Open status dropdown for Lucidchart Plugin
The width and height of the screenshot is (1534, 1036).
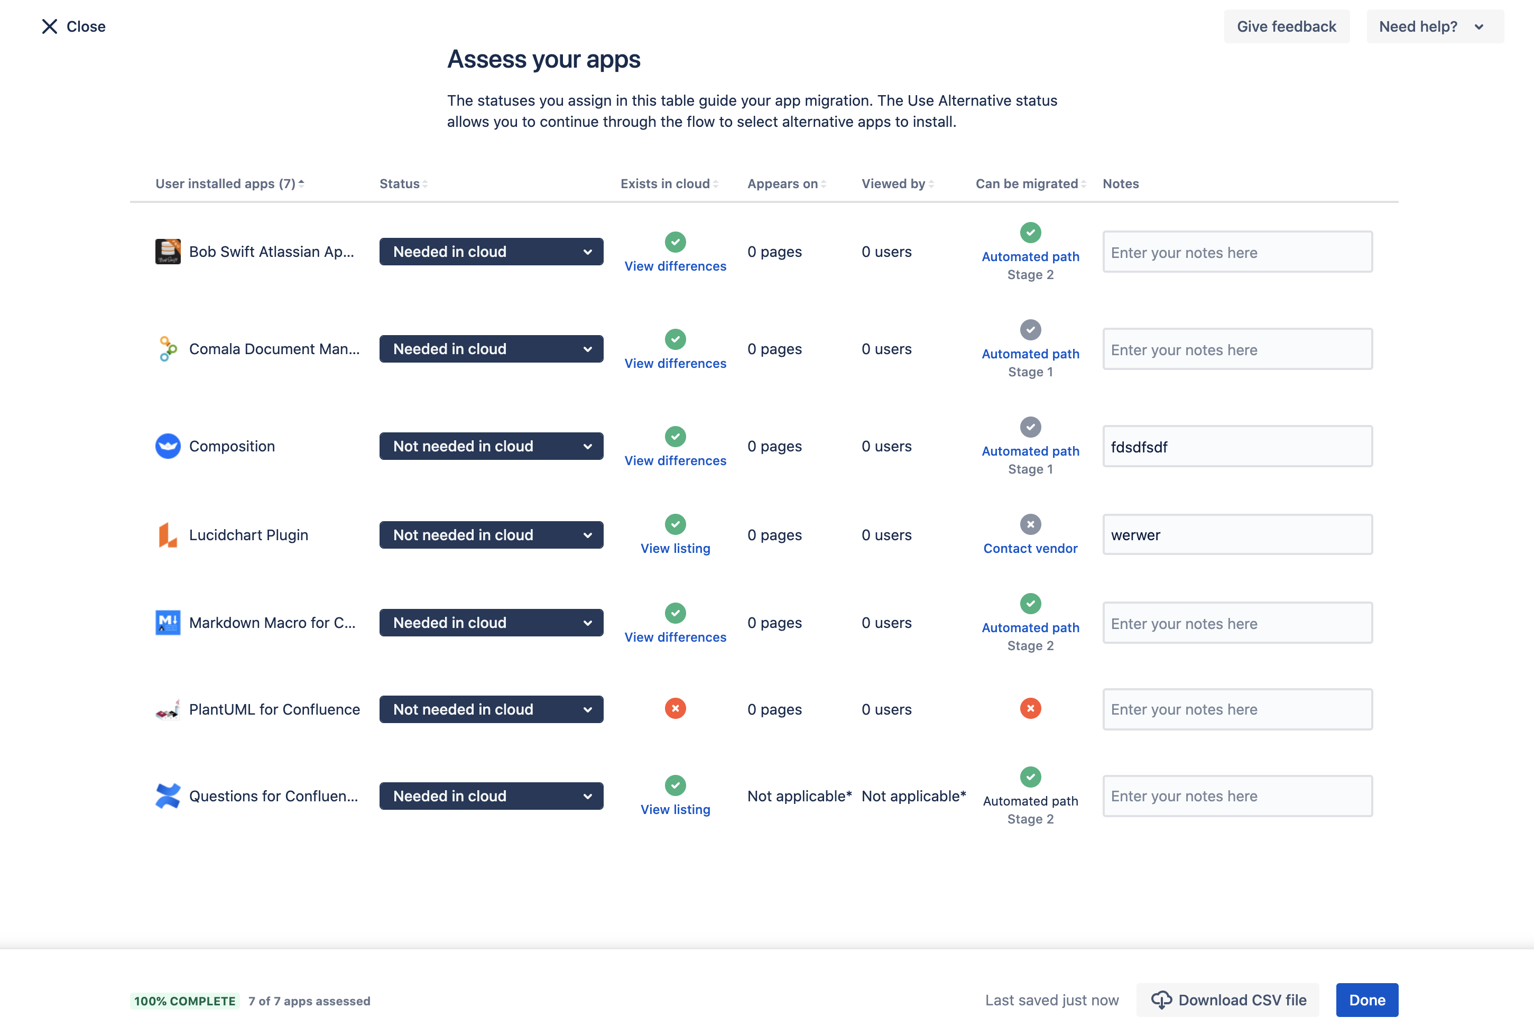click(x=491, y=534)
